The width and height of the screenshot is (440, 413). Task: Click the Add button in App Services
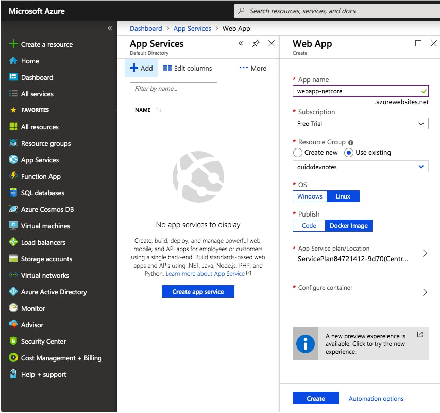coord(141,68)
